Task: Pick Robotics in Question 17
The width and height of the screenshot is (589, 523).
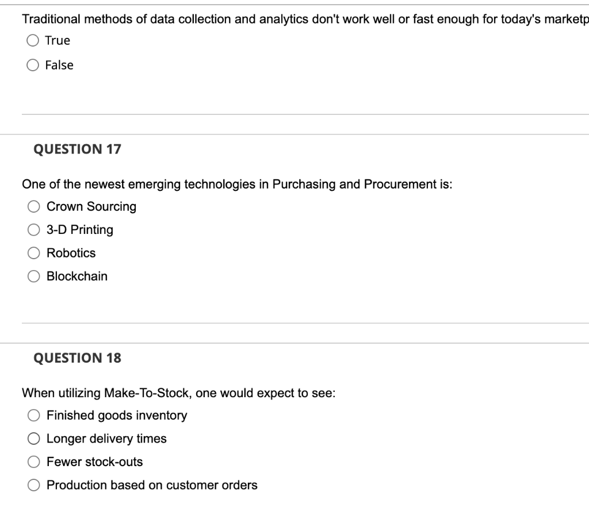Action: coord(33,253)
